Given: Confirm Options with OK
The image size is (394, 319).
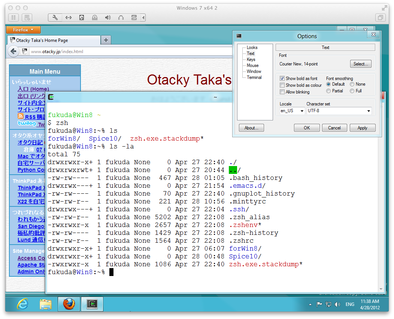Looking at the screenshot, I should [x=307, y=128].
